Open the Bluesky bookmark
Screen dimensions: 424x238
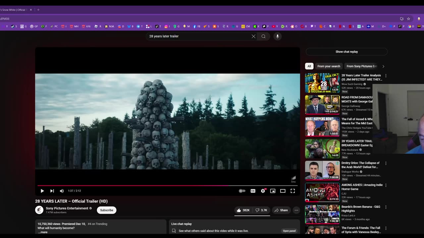[131, 26]
